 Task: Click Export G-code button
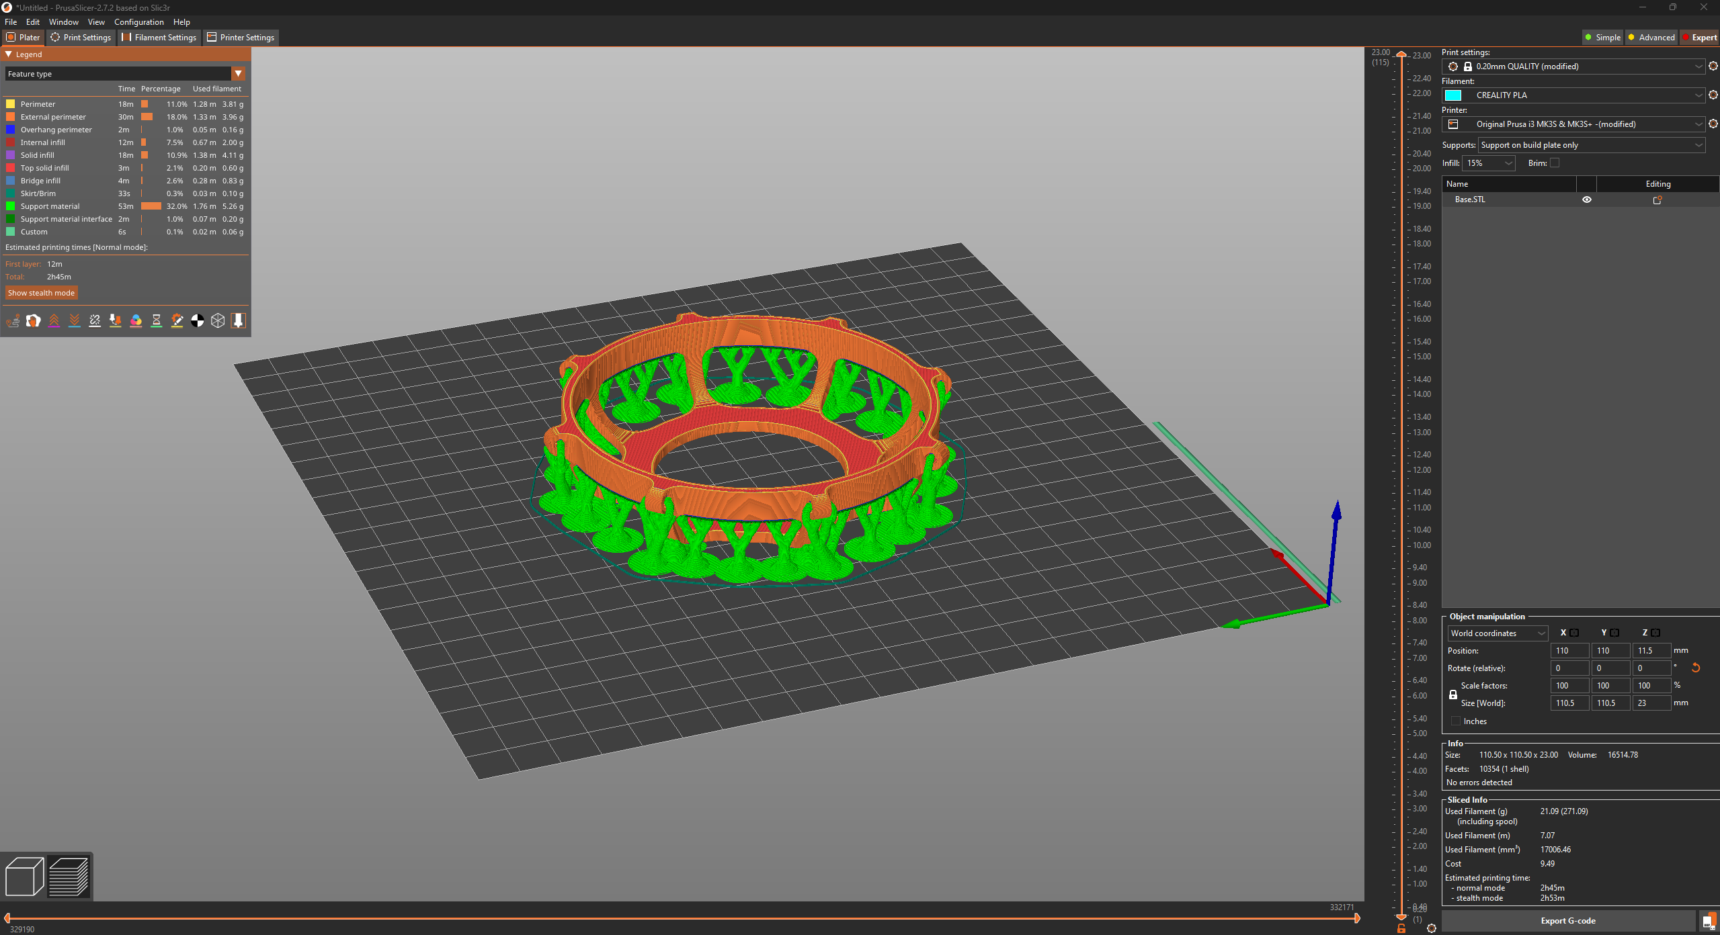point(1568,921)
